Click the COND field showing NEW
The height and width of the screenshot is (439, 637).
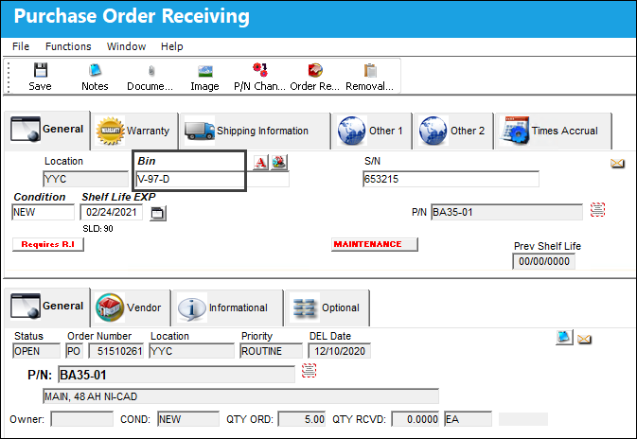[x=188, y=419]
